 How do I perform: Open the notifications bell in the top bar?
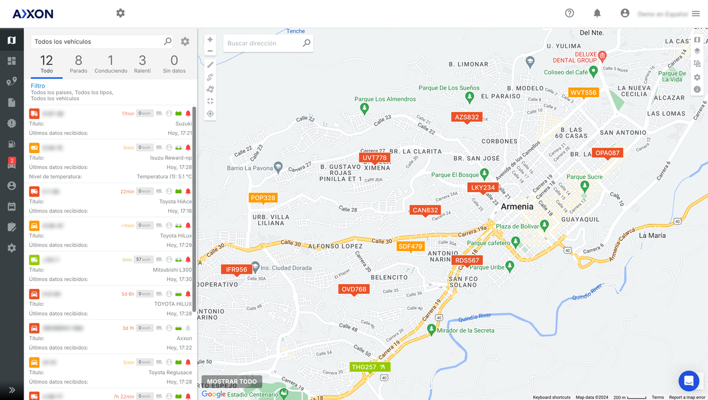597,13
